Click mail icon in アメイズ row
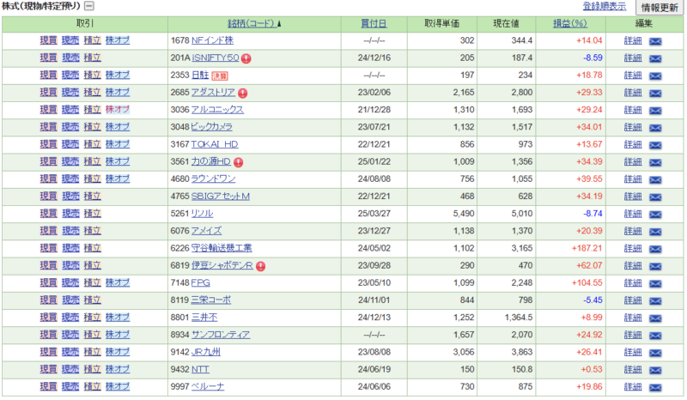The height and width of the screenshot is (400, 687). pos(655,231)
